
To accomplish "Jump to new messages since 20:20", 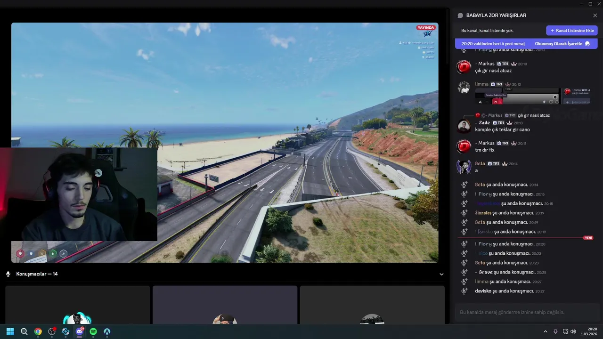I will tap(493, 44).
